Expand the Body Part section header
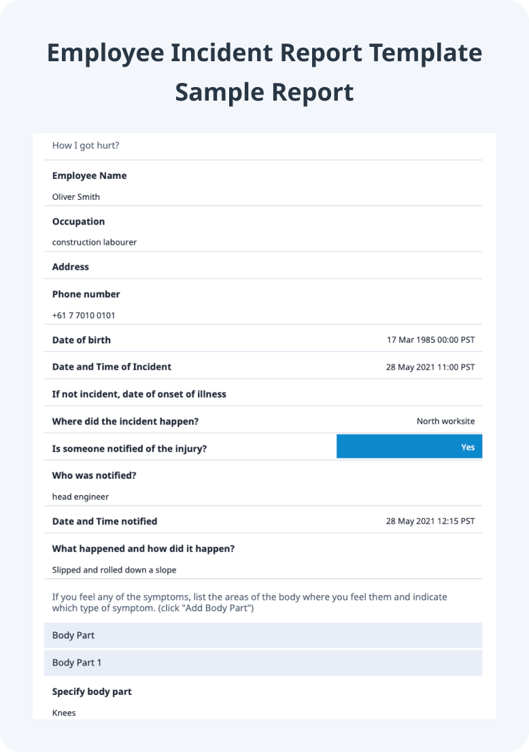The image size is (529, 752). [263, 636]
